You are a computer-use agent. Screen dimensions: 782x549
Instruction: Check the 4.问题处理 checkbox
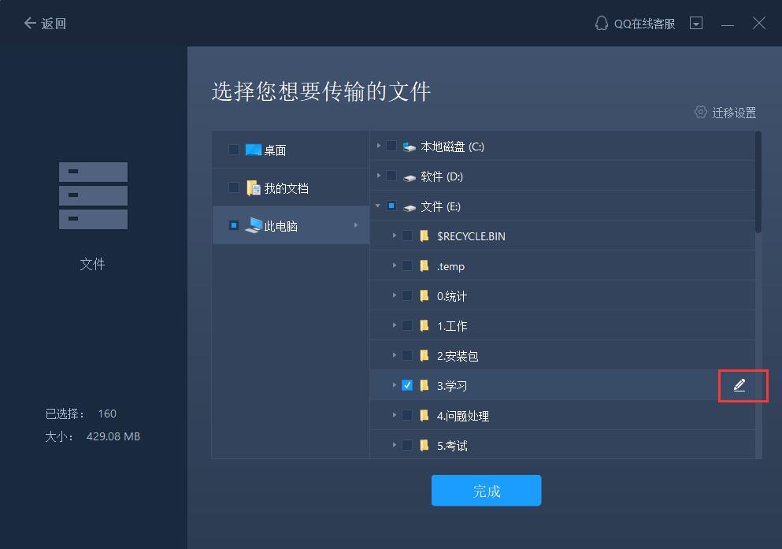(x=407, y=415)
